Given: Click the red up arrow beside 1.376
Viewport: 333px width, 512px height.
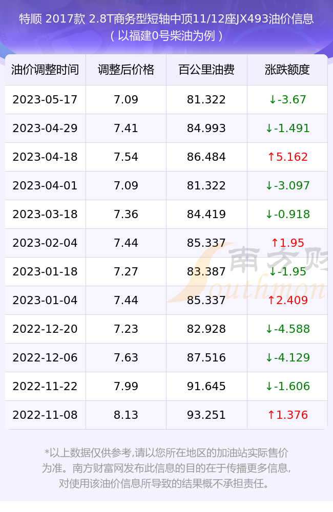Looking at the screenshot, I should click(271, 415).
